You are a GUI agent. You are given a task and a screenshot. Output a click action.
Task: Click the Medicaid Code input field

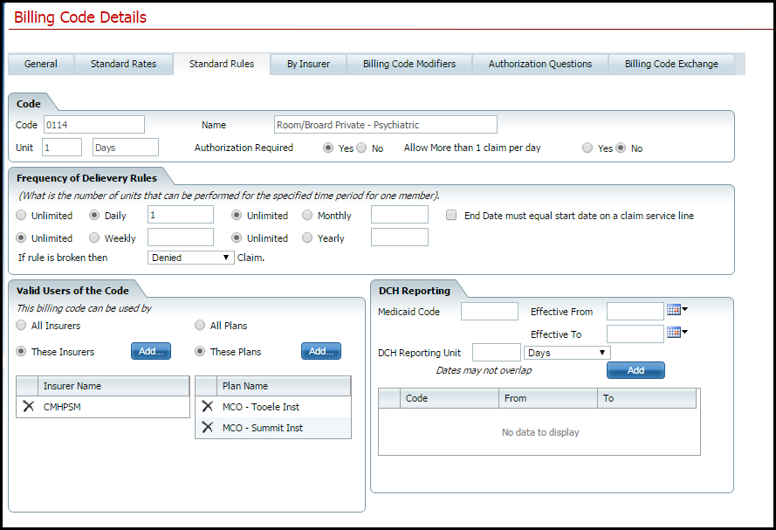[489, 312]
